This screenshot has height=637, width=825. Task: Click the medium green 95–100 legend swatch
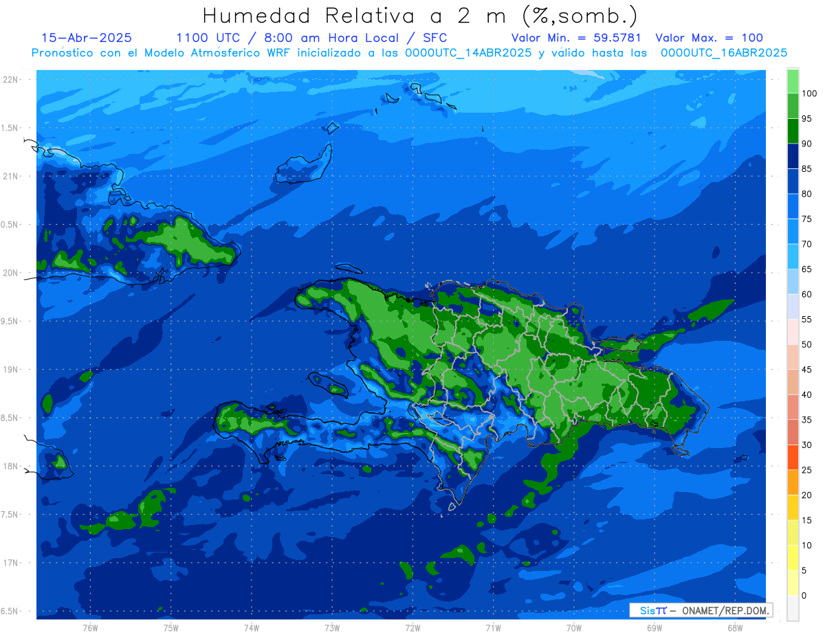tap(793, 107)
